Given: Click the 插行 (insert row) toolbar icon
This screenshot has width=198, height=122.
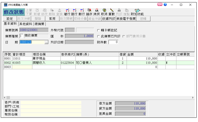Looking at the screenshot, I should 74,12.
